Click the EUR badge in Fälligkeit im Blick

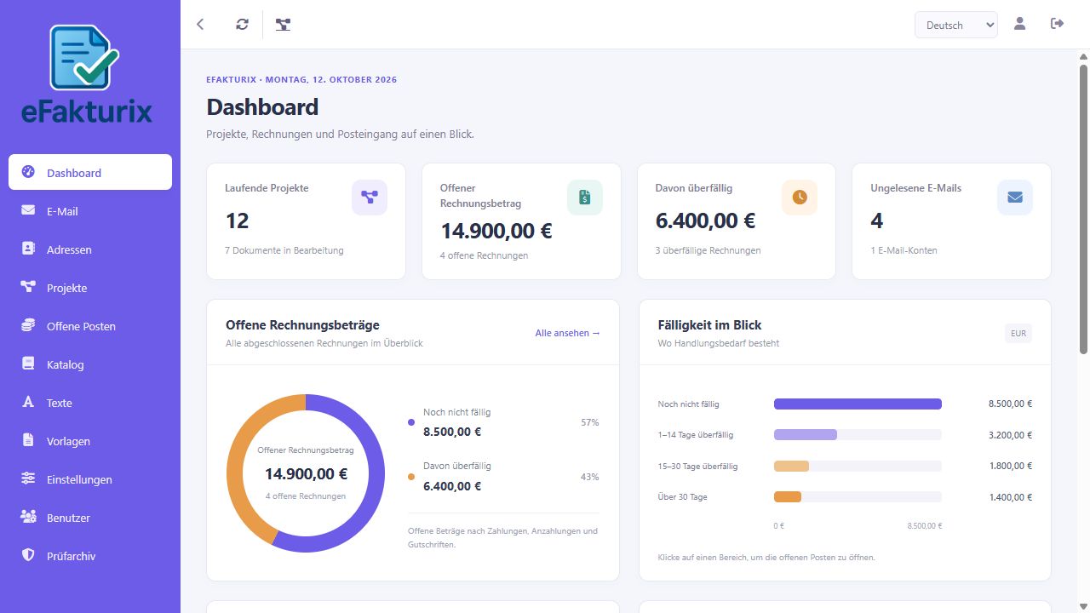tap(1018, 334)
